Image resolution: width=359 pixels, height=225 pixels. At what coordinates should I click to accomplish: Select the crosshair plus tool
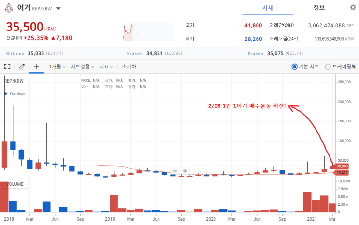point(36,67)
